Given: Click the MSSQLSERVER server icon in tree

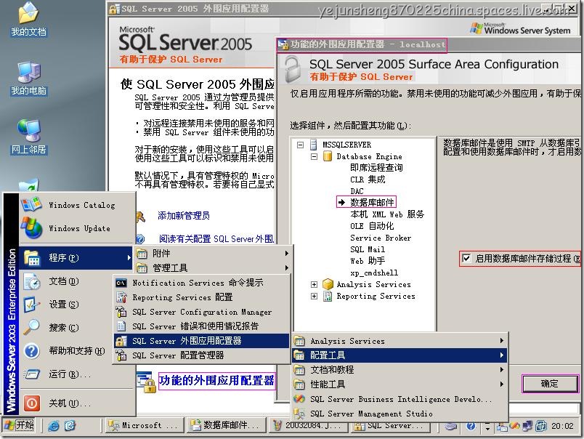Looking at the screenshot, I should [314, 145].
